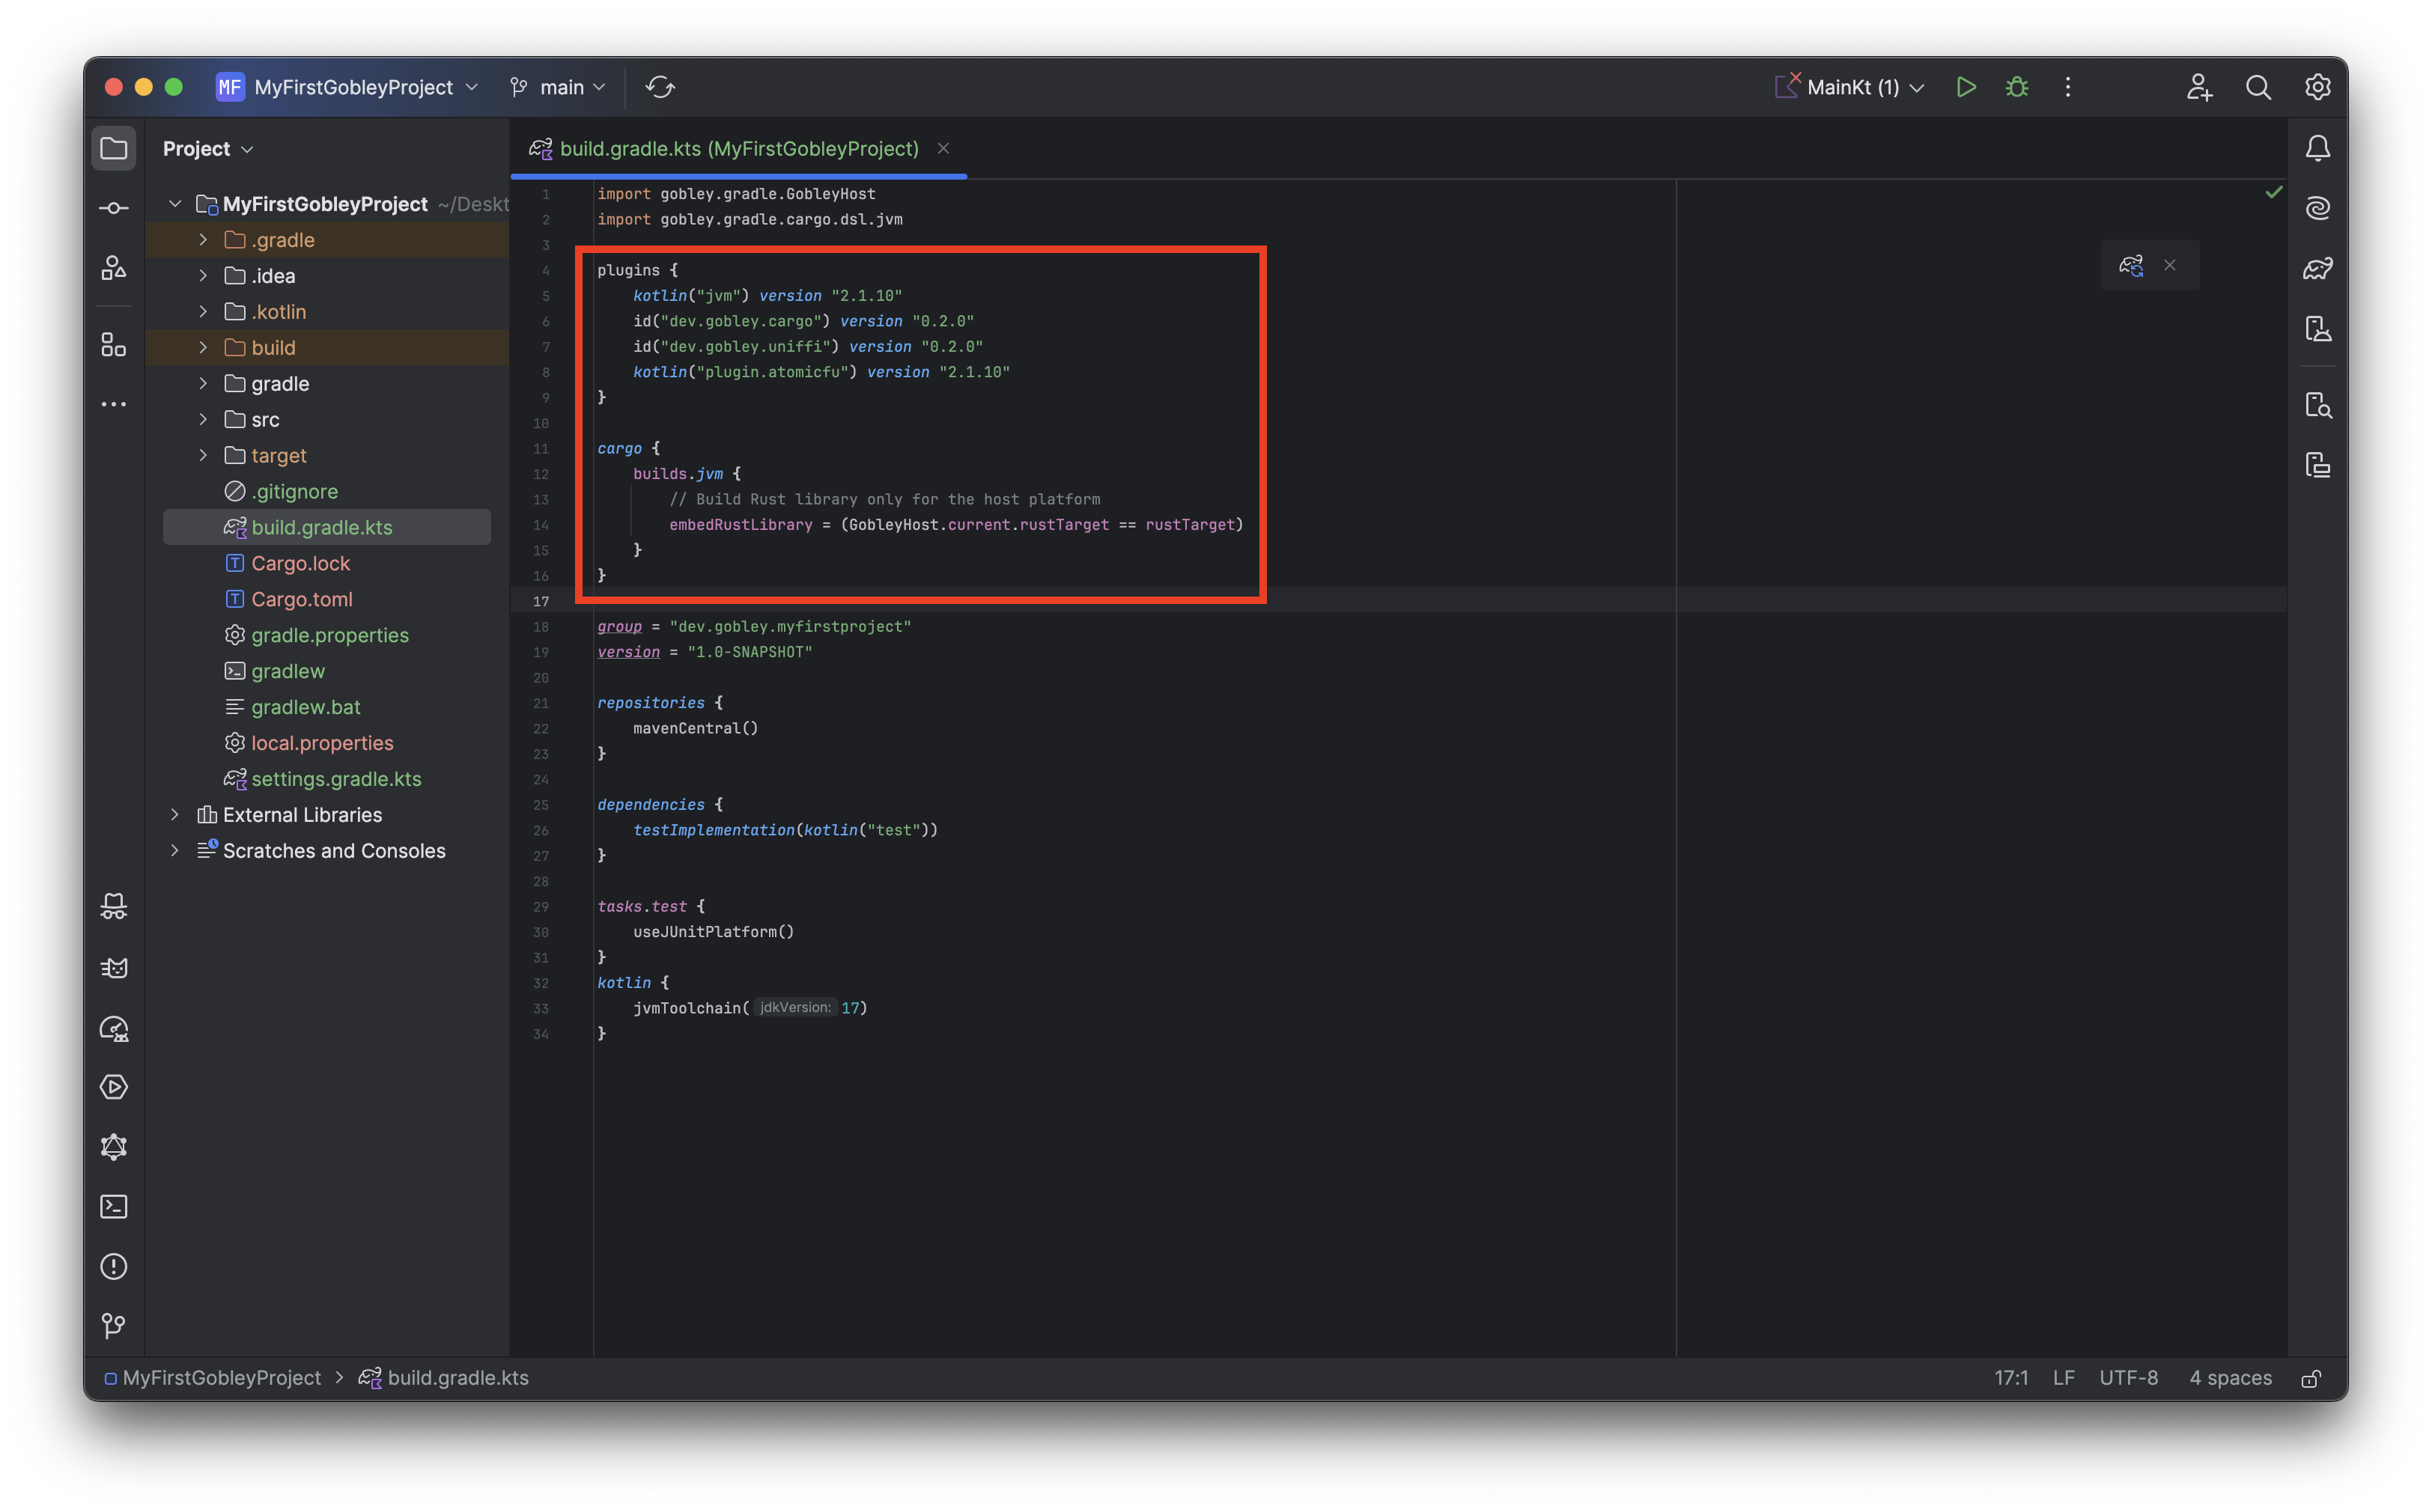Image resolution: width=2432 pixels, height=1512 pixels.
Task: Open the Structure tool window icon
Action: [114, 345]
